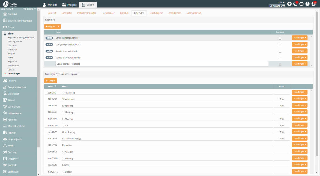Open the chat messages icon with badge
The width and height of the screenshot is (320, 176).
295,4
